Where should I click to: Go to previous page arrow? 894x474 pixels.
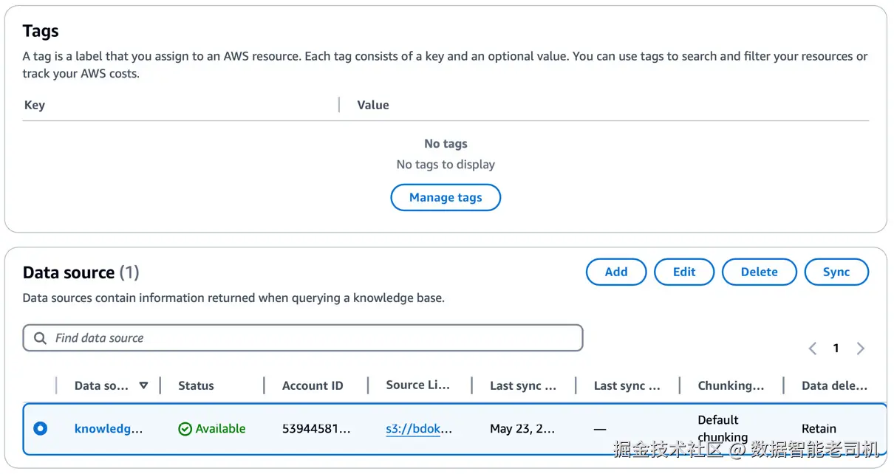coord(813,348)
